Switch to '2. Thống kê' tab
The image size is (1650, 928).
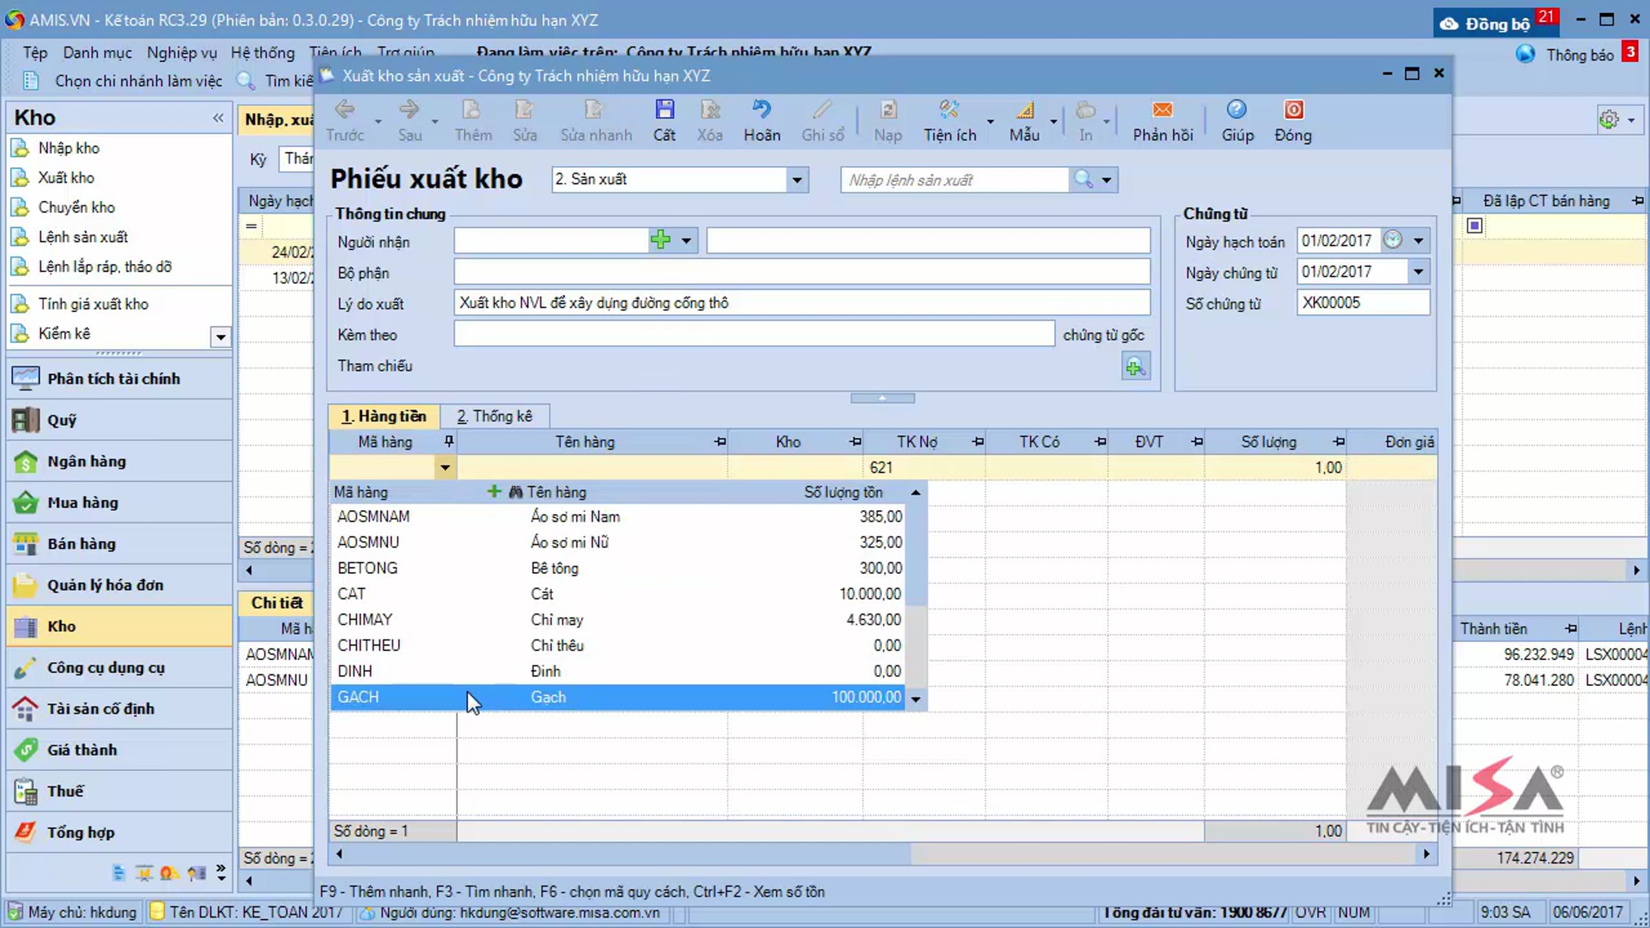(x=494, y=417)
